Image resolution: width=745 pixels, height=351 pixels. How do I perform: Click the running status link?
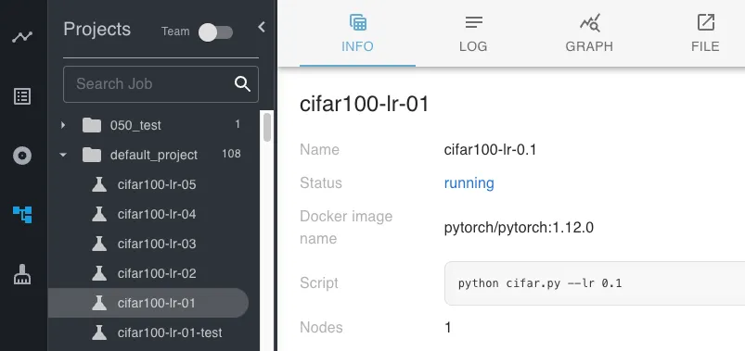click(x=469, y=183)
